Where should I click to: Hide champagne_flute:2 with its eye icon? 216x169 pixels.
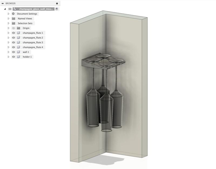coord(13,38)
